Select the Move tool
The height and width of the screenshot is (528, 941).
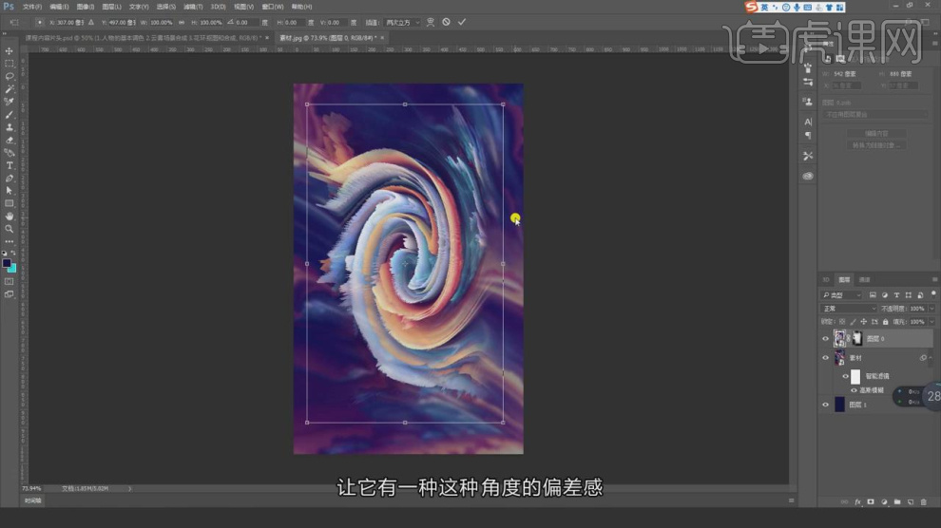9,51
